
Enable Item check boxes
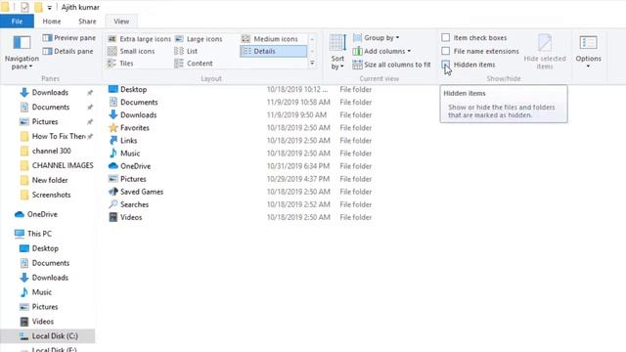[446, 38]
